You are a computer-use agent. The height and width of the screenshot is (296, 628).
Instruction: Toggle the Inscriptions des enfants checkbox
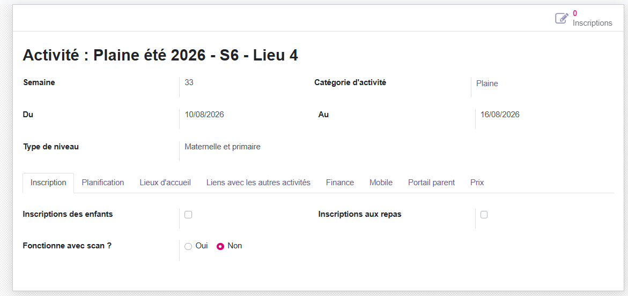(188, 215)
